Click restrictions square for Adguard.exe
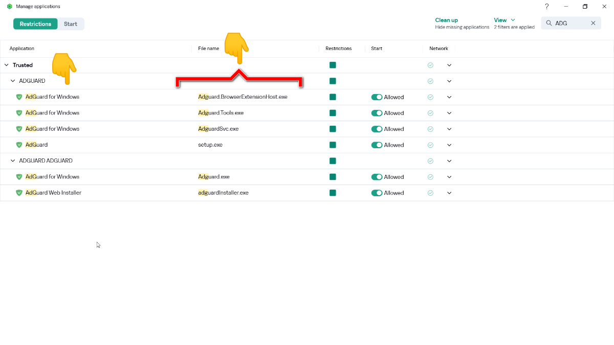This screenshot has width=614, height=345. point(333,177)
